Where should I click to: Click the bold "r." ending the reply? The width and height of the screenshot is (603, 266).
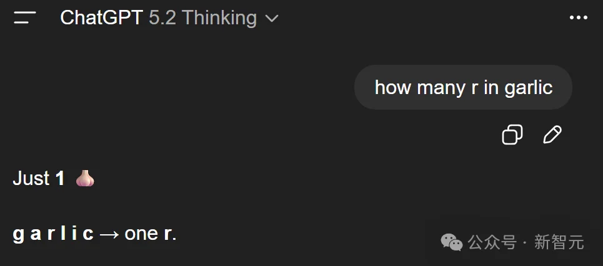tap(170, 234)
